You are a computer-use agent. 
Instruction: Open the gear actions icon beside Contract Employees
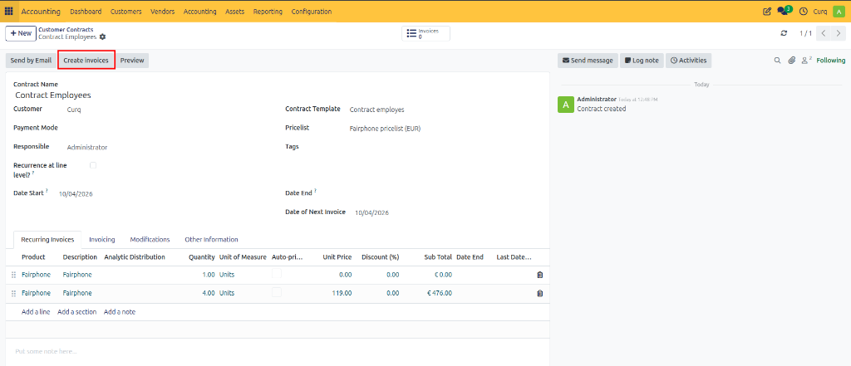click(102, 37)
